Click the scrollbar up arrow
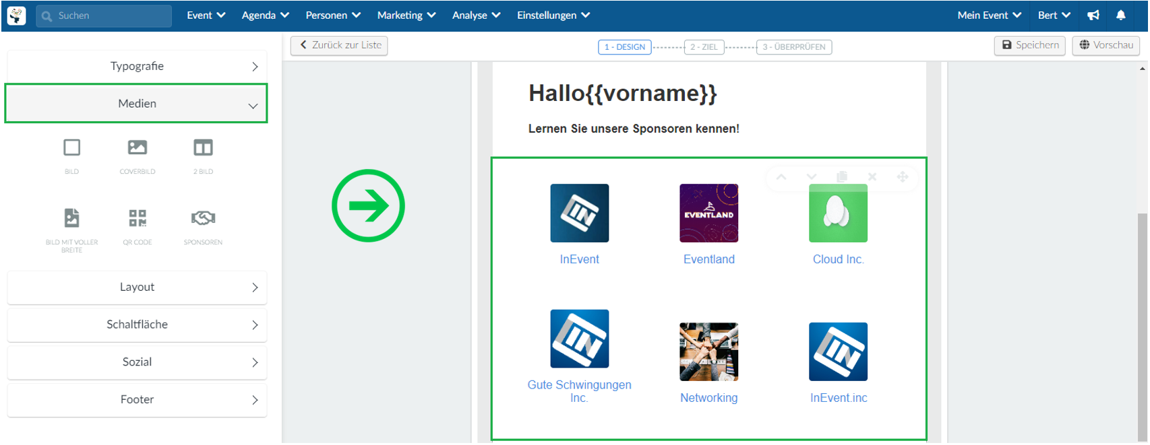 coord(1143,69)
